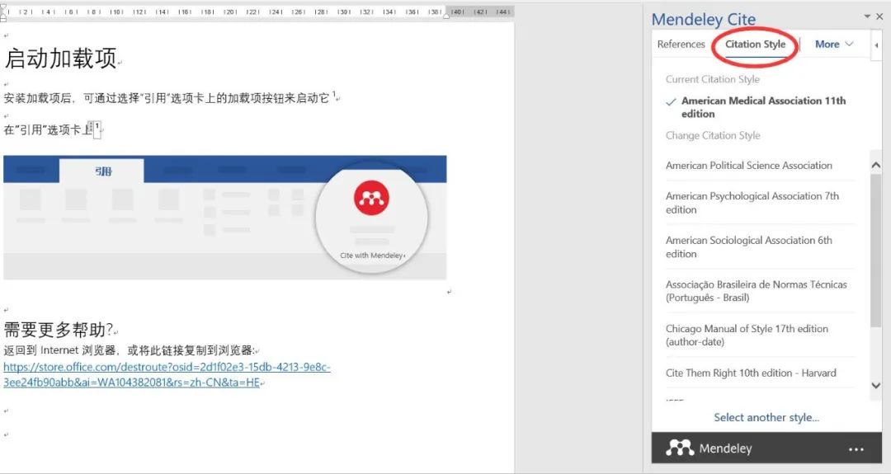This screenshot has width=891, height=474.
Task: Switch to the References tab
Action: (681, 45)
